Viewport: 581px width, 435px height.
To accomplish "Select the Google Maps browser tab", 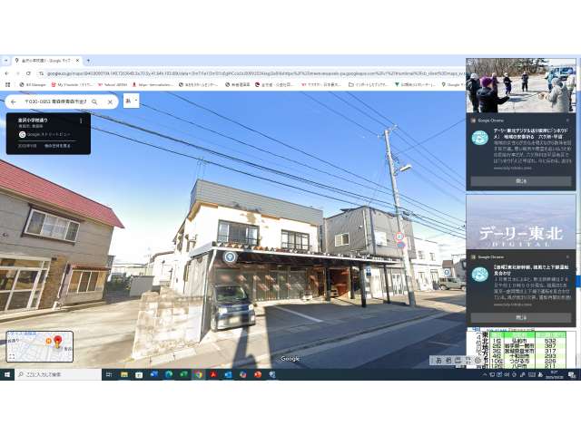I will (46, 61).
